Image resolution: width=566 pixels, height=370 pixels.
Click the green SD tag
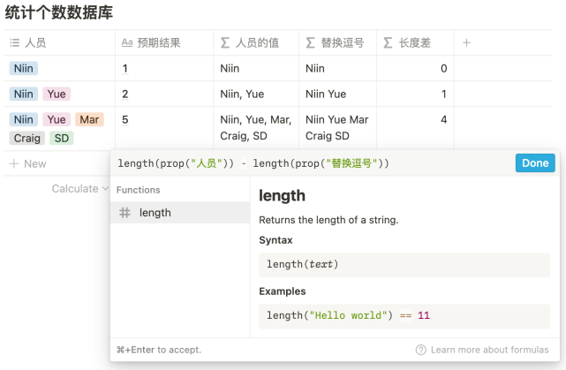61,138
